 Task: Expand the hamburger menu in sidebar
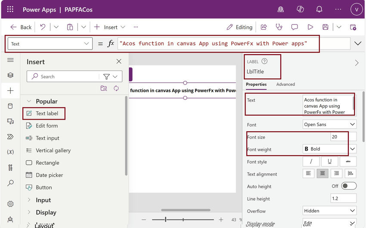[x=10, y=60]
